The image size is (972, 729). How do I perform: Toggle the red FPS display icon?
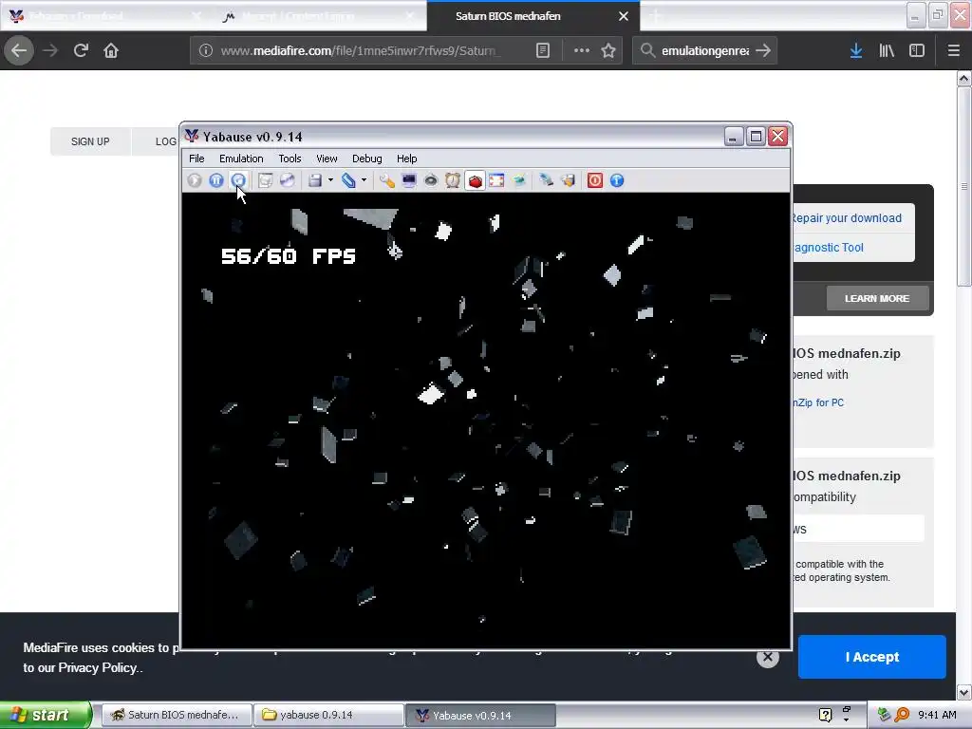[x=475, y=180]
